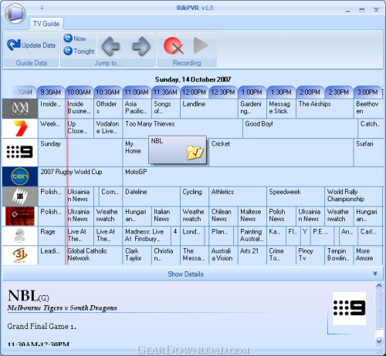Select the Dateline program on SBS

tap(151, 196)
